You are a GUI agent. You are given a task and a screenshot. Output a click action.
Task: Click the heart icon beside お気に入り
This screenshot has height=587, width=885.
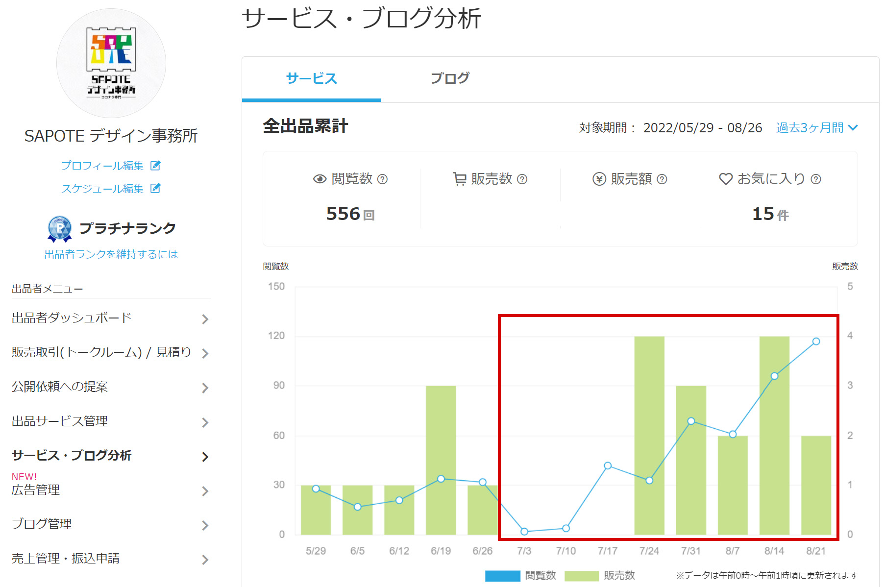click(726, 179)
